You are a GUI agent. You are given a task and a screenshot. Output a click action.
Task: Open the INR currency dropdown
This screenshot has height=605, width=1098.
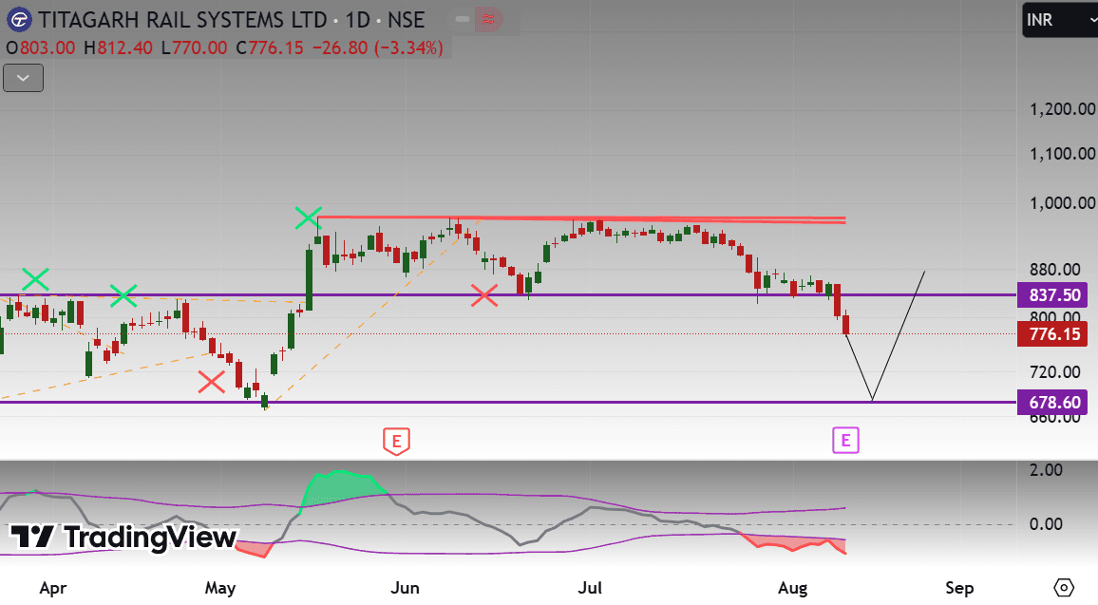[1060, 20]
